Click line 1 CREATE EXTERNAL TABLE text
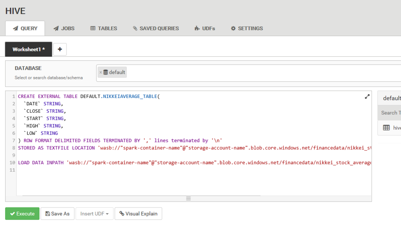401x225 pixels. coord(47,96)
